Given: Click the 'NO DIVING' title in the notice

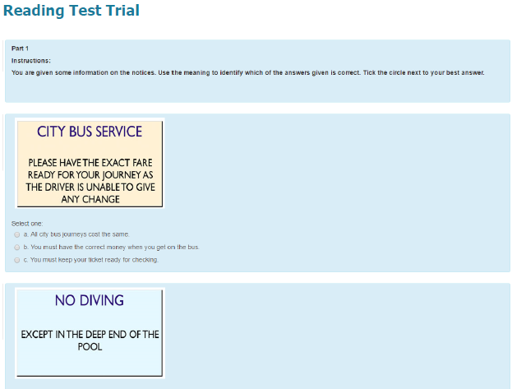Looking at the screenshot, I should point(90,300).
